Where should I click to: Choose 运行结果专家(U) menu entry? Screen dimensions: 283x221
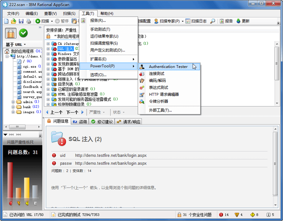pos(108,36)
